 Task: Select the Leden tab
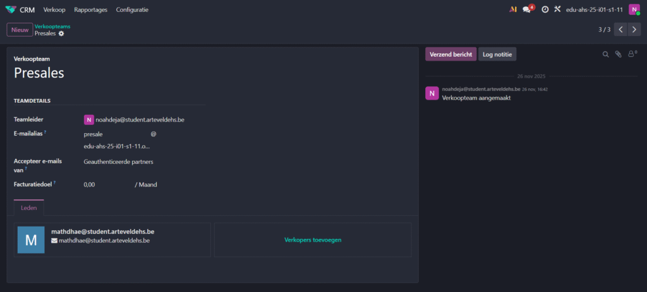tap(28, 207)
